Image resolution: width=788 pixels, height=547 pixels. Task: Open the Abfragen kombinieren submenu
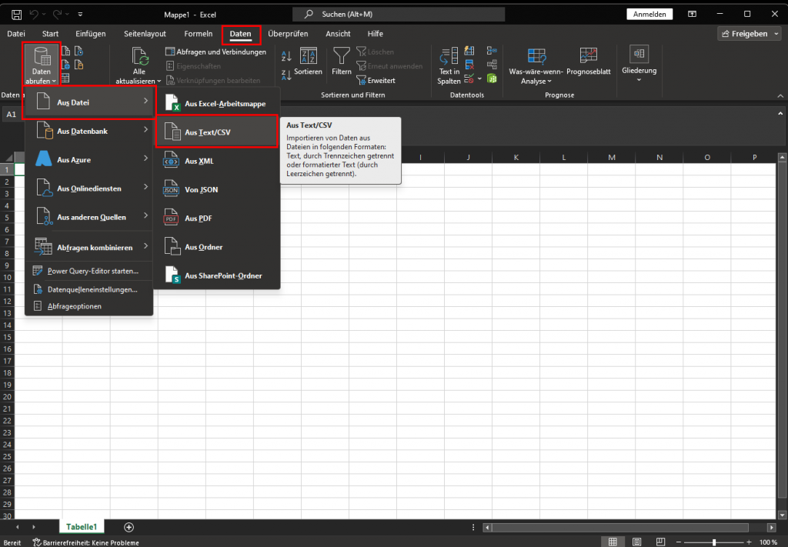[89, 247]
